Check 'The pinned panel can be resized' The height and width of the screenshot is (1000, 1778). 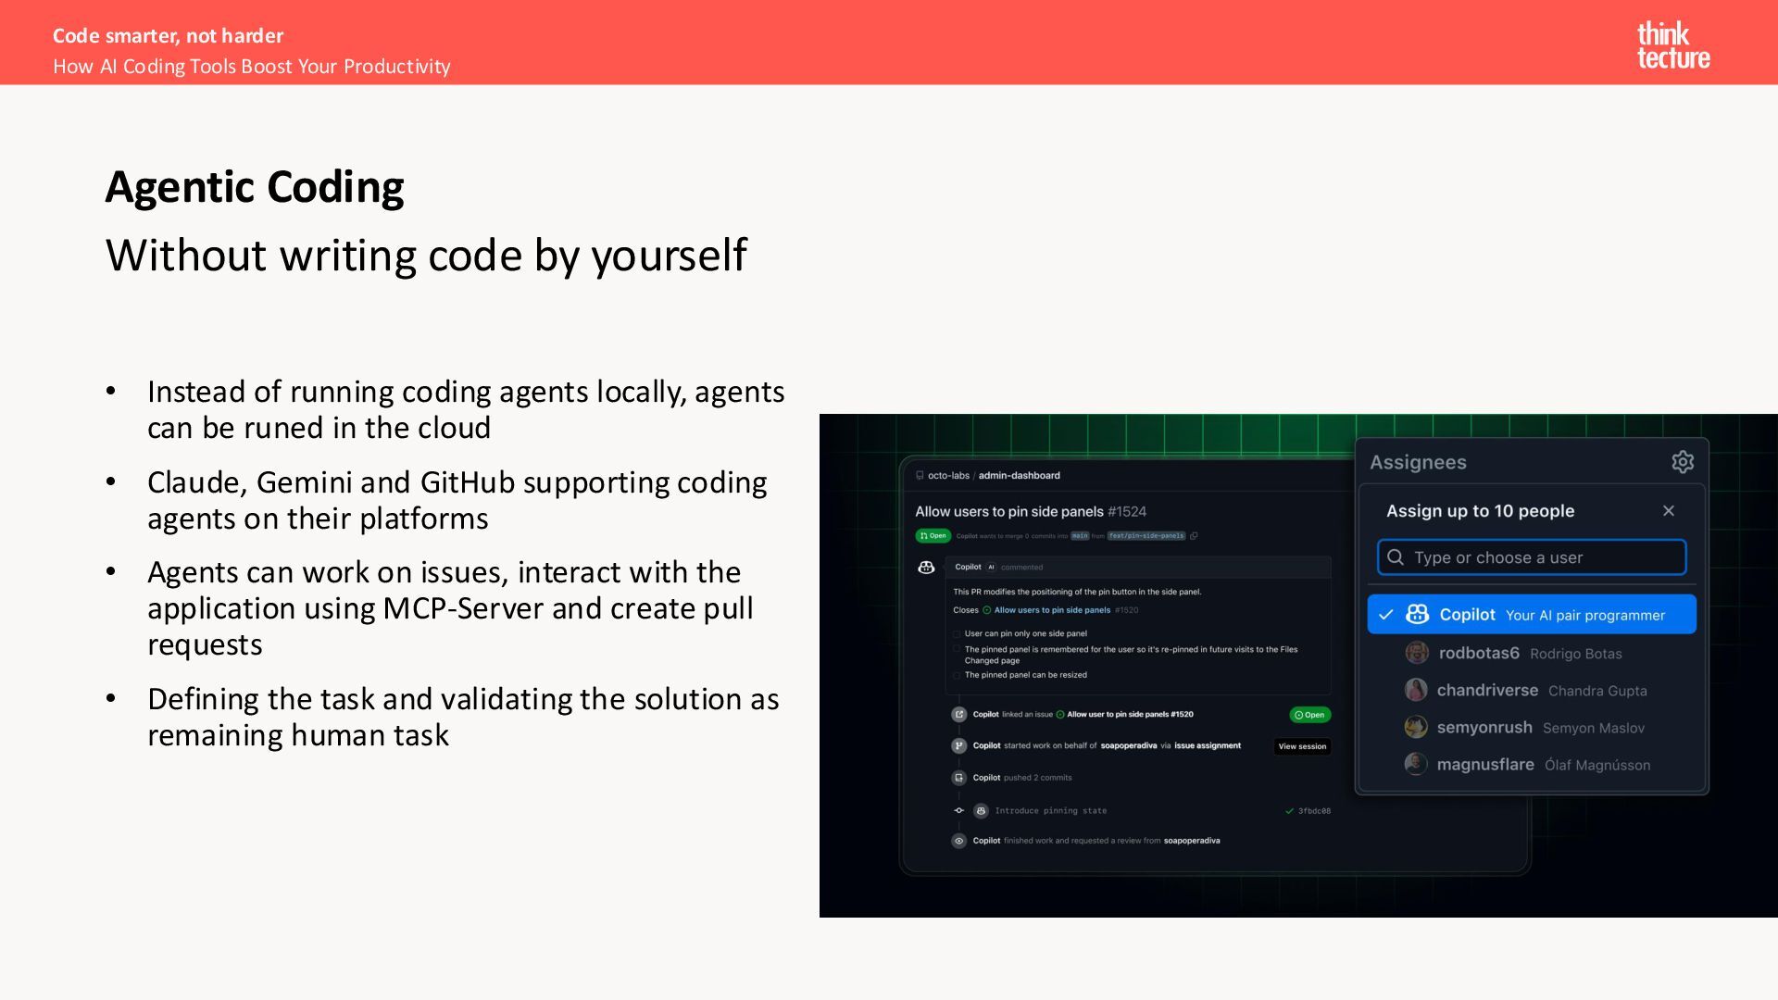tap(957, 675)
